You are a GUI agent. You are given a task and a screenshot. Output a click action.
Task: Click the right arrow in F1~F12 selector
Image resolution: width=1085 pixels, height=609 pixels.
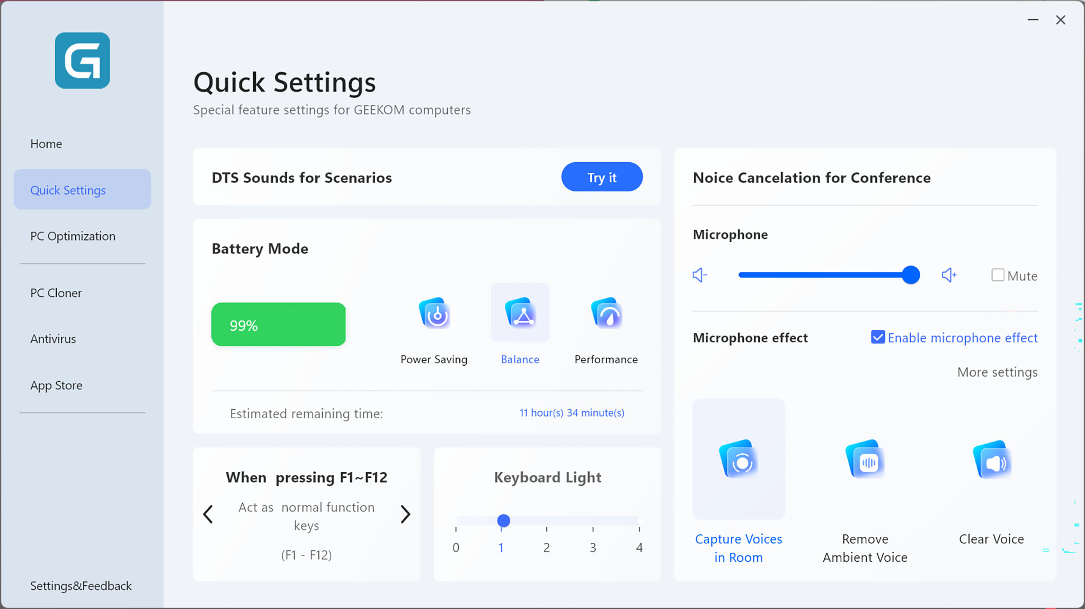click(x=406, y=514)
